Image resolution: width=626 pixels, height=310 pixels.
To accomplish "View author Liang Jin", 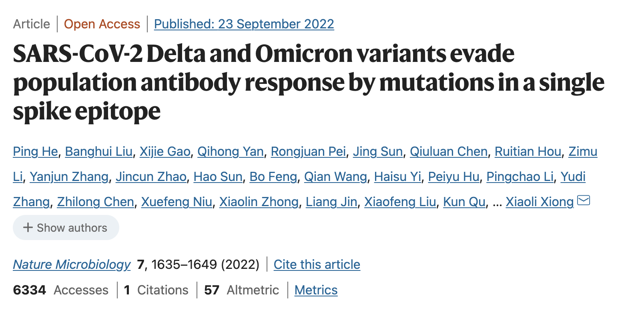I will (x=331, y=202).
